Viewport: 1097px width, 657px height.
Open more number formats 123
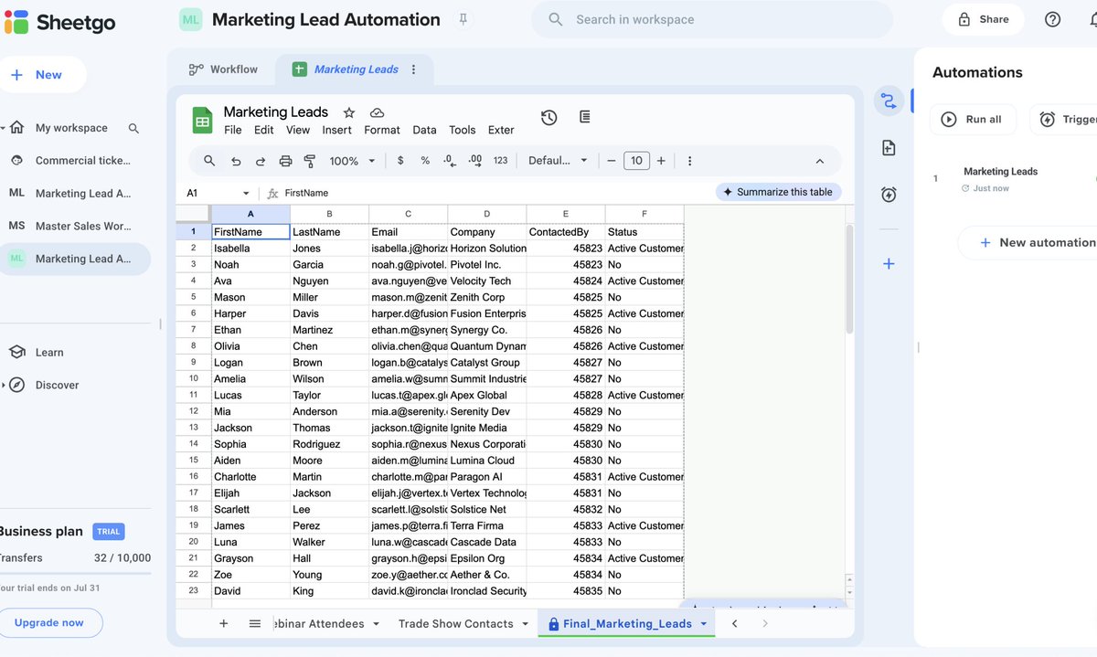click(500, 161)
